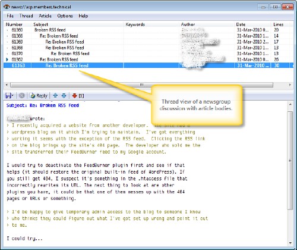Screen dimensions: 297x250
Task: Open the Thread menu
Action: [x=26, y=16]
